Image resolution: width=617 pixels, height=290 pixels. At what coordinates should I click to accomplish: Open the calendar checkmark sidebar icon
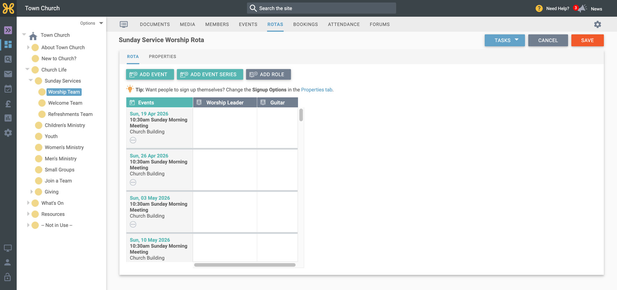tap(8, 89)
